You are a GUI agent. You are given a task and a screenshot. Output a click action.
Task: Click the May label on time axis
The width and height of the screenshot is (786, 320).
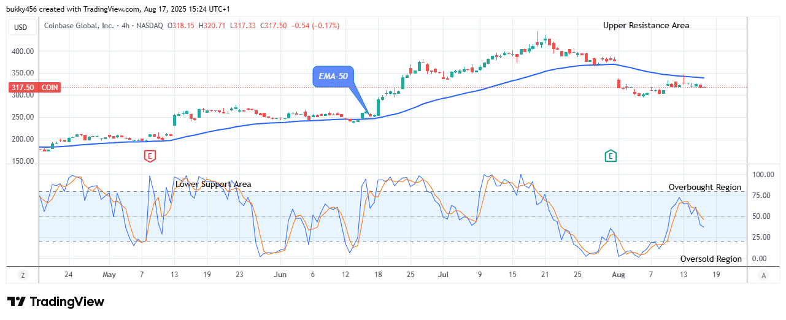point(109,275)
